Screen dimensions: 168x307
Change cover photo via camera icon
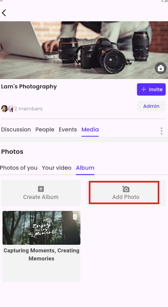(161, 68)
